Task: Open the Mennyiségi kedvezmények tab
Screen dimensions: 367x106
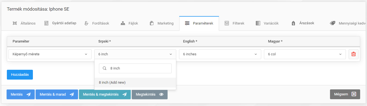Action: (x=348, y=23)
